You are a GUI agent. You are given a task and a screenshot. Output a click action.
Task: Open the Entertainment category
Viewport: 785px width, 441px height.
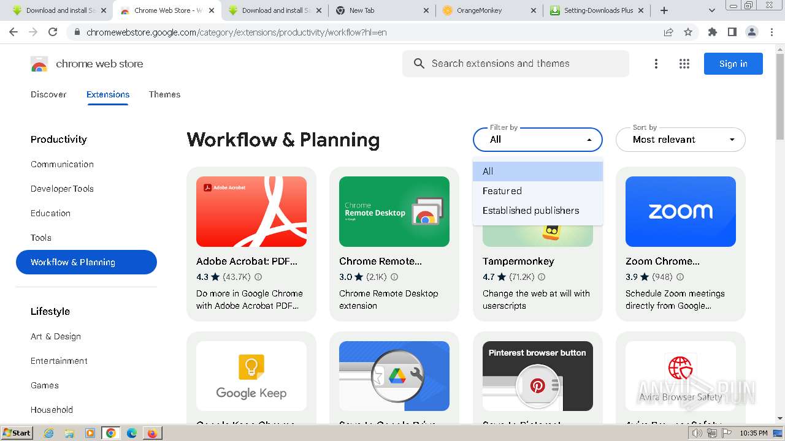point(59,361)
